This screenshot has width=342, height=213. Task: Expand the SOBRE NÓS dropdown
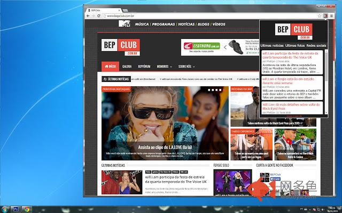186,66
